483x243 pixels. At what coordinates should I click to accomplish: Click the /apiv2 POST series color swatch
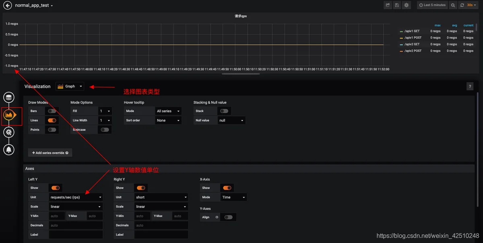[x=401, y=51]
